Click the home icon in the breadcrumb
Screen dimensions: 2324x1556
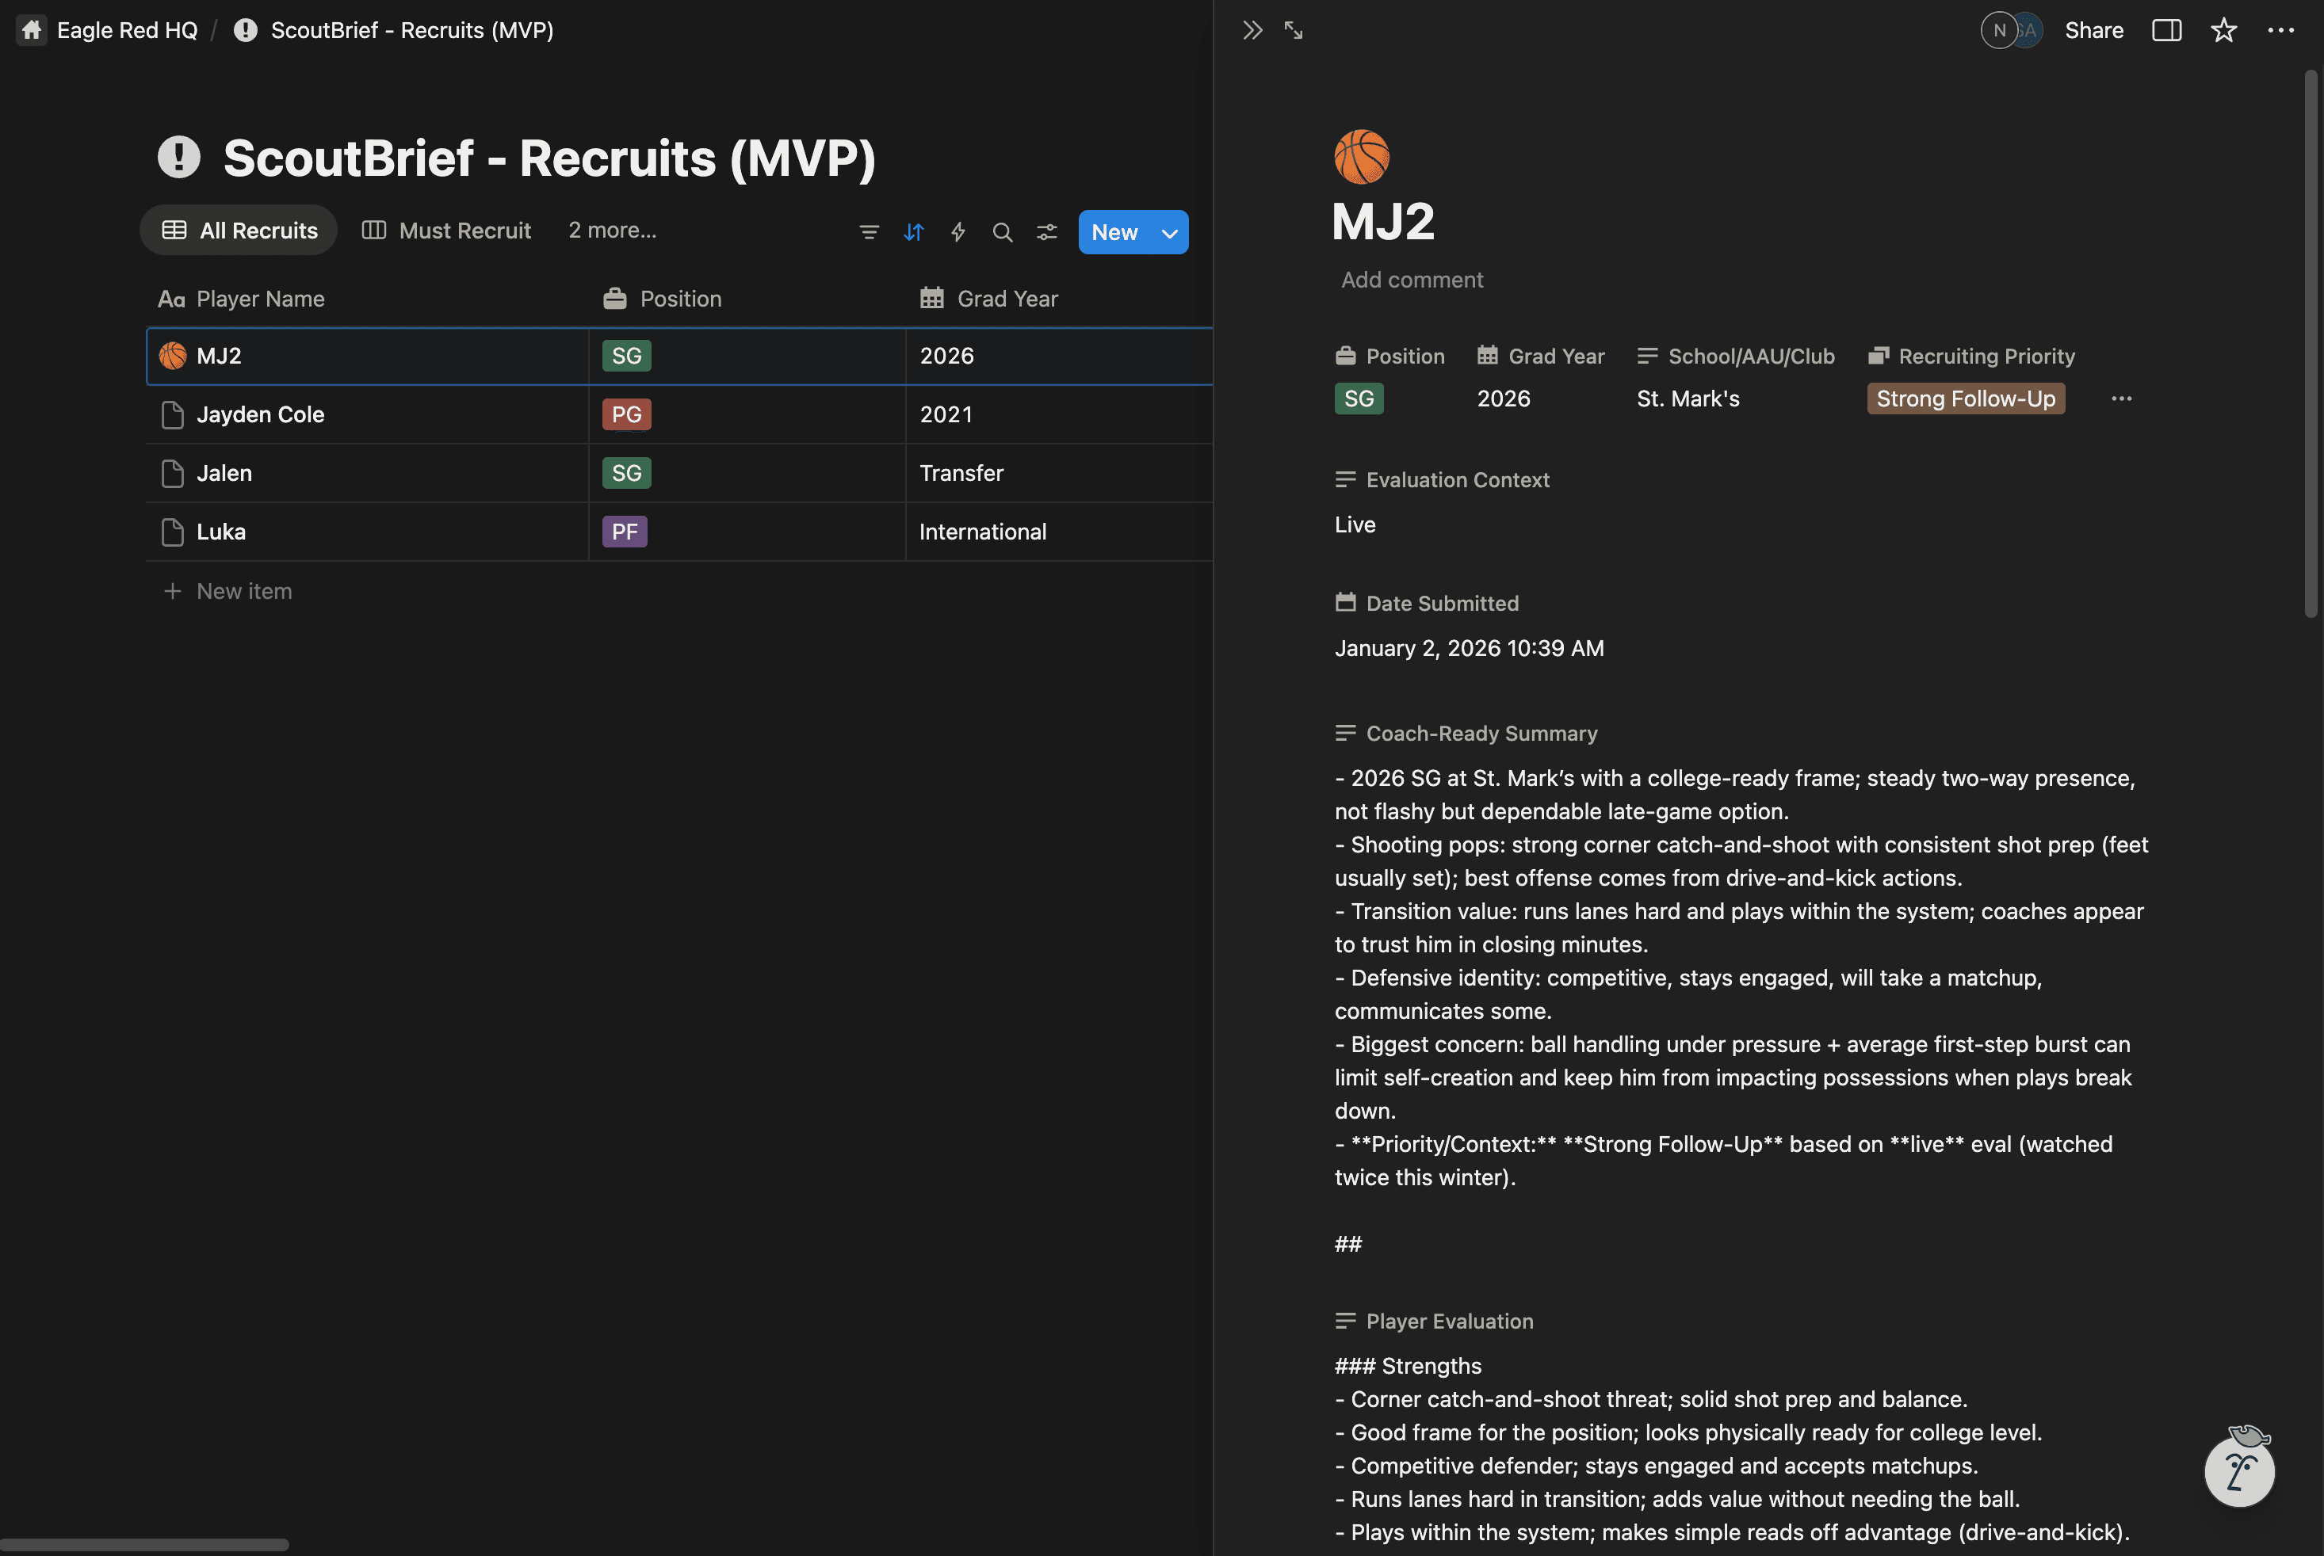tap(31, 29)
